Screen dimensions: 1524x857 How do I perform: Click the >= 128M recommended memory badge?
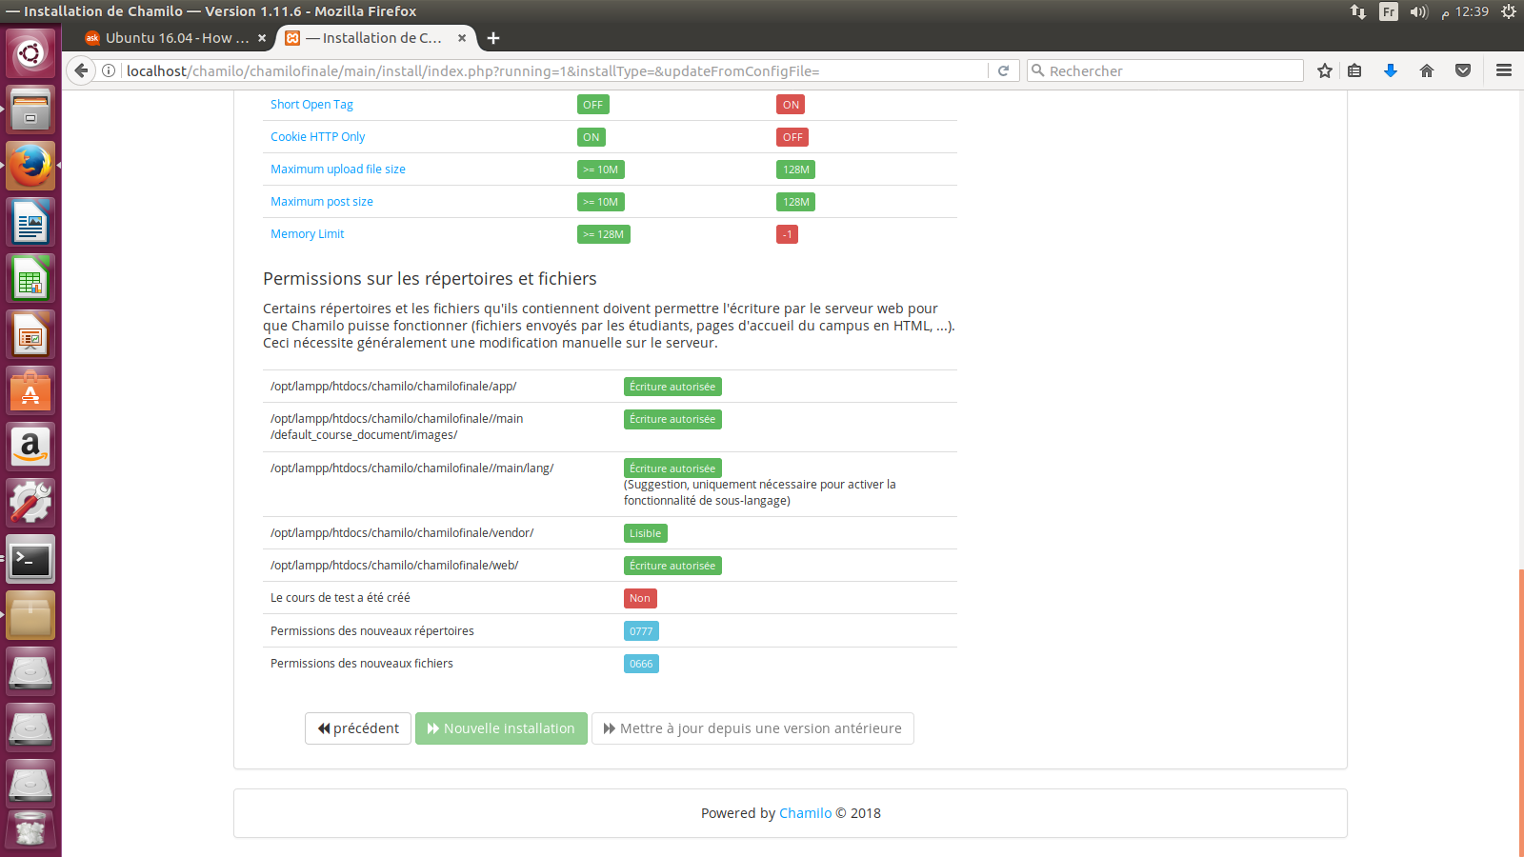604,234
